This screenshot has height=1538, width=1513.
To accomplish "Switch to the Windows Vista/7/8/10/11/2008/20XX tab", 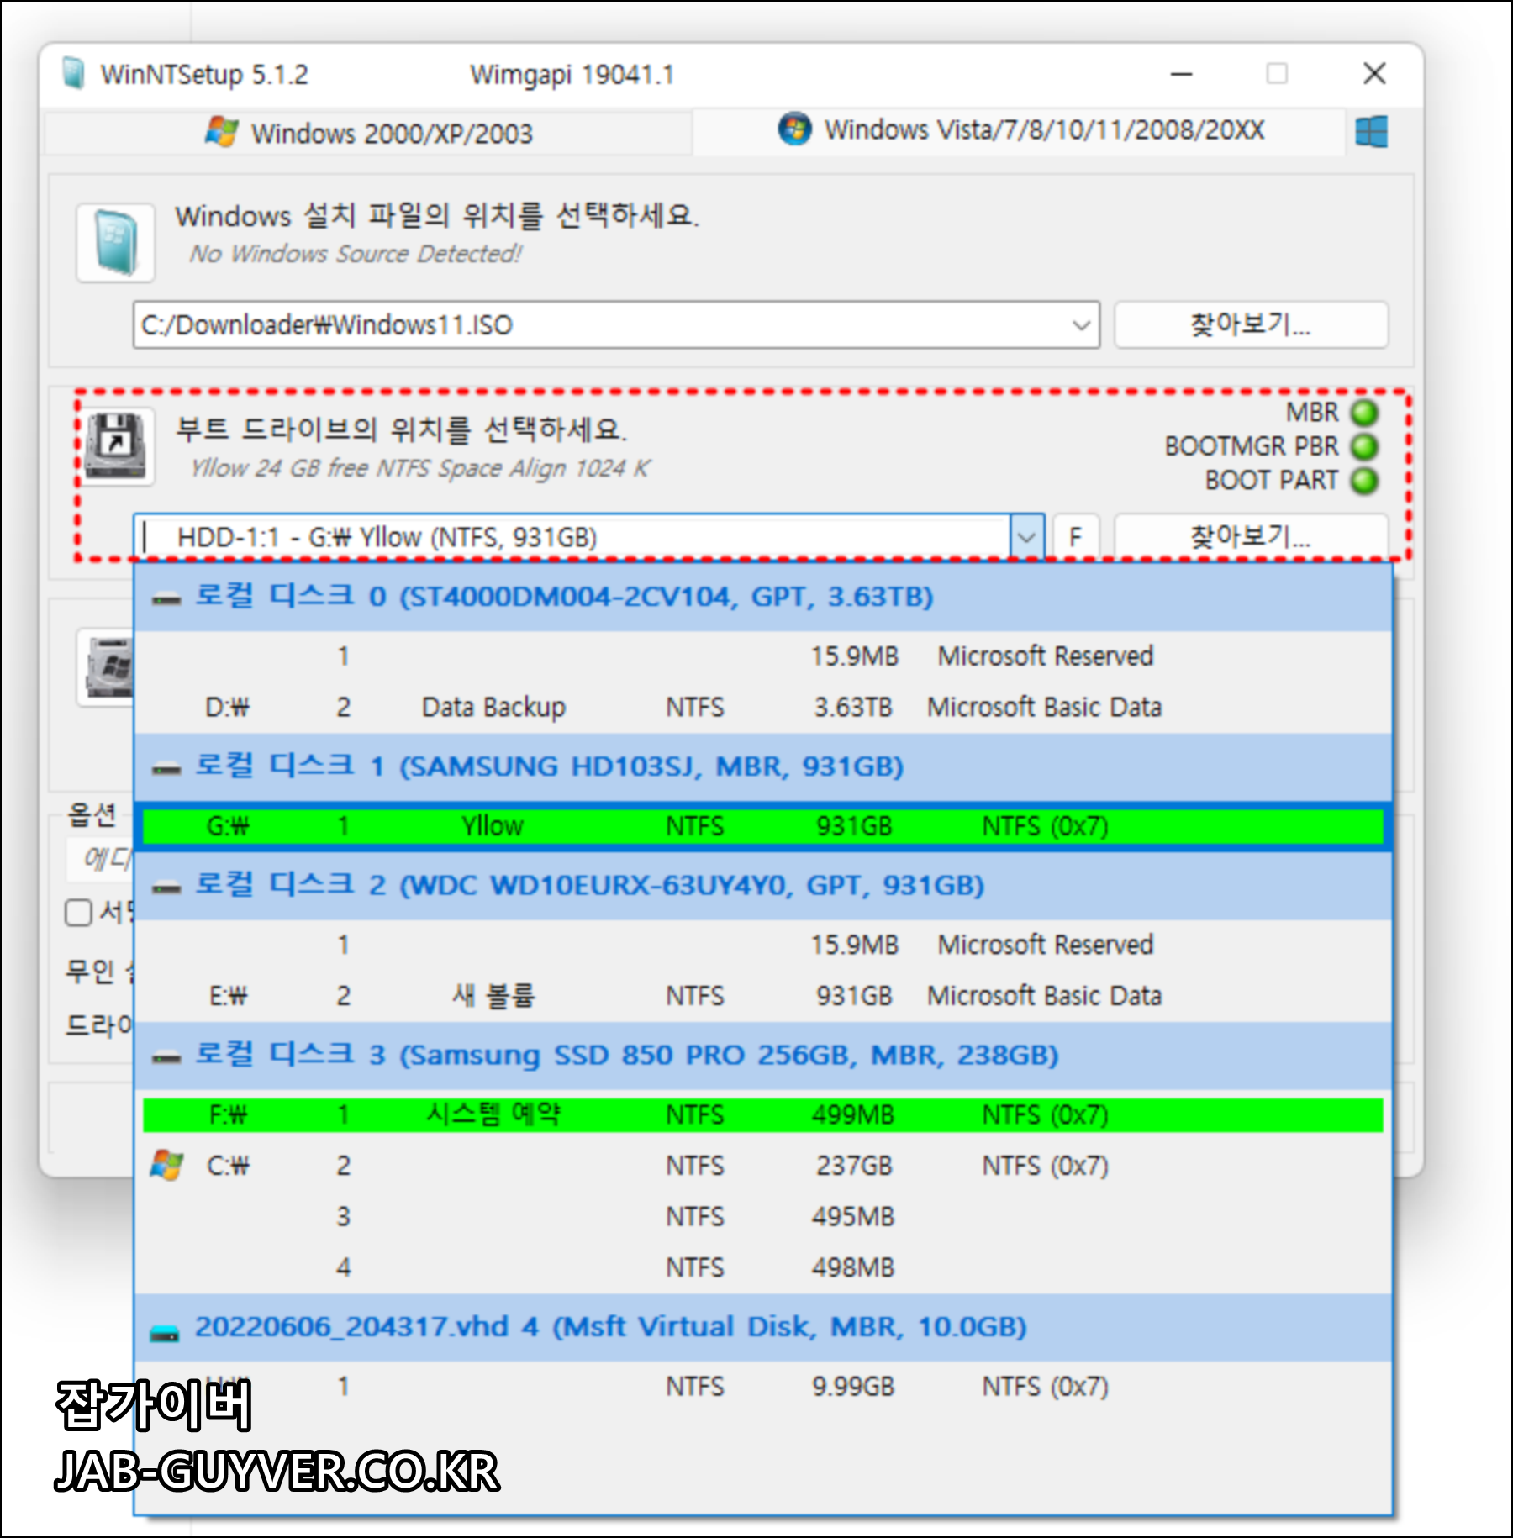I will [1019, 130].
